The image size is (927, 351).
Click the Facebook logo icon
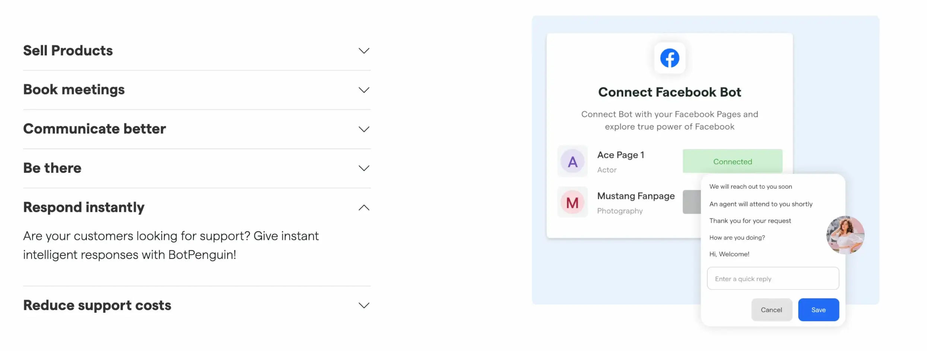(x=670, y=58)
